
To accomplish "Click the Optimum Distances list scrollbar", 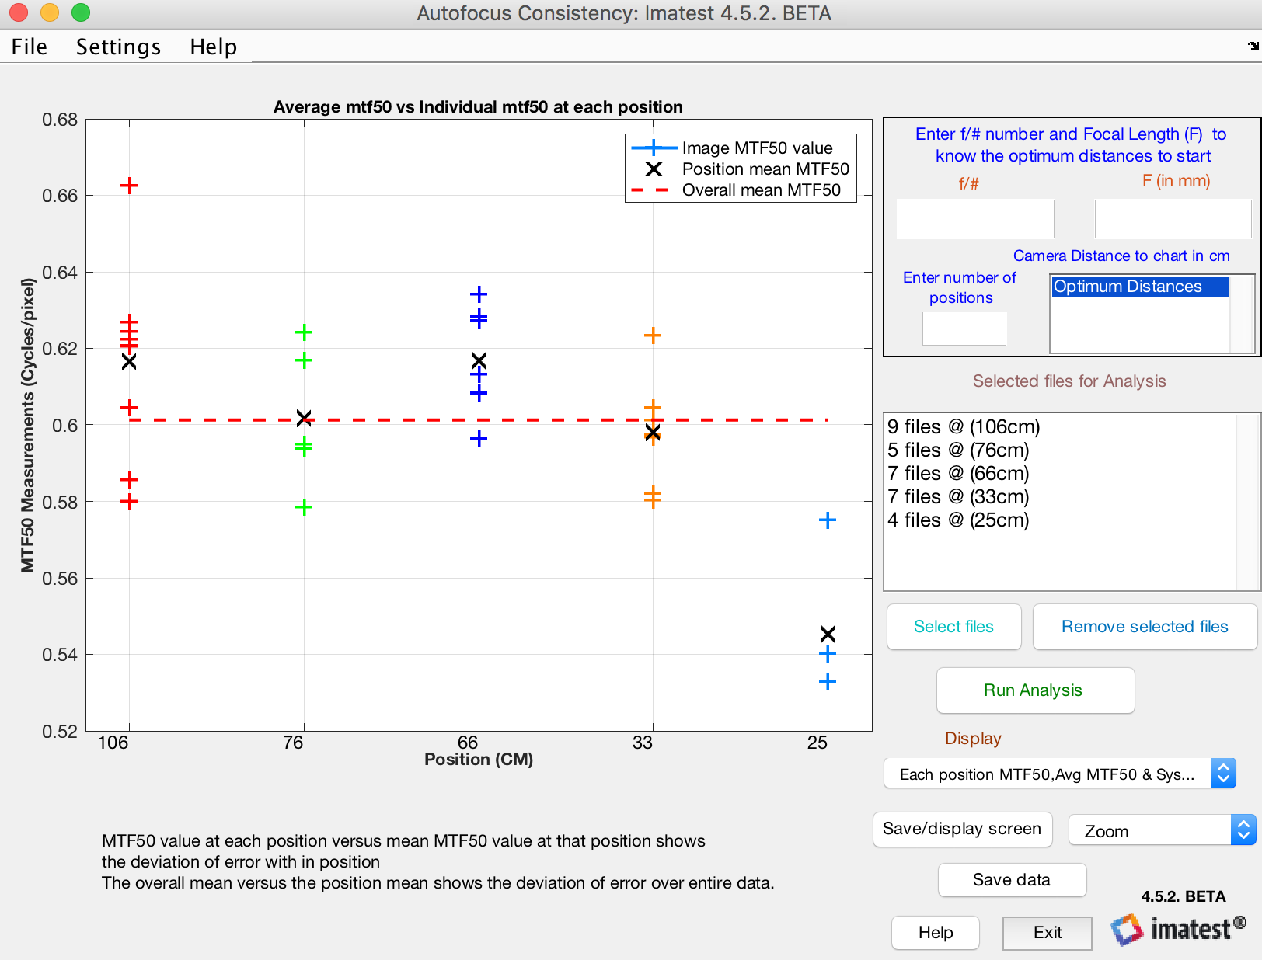I will point(1242,314).
